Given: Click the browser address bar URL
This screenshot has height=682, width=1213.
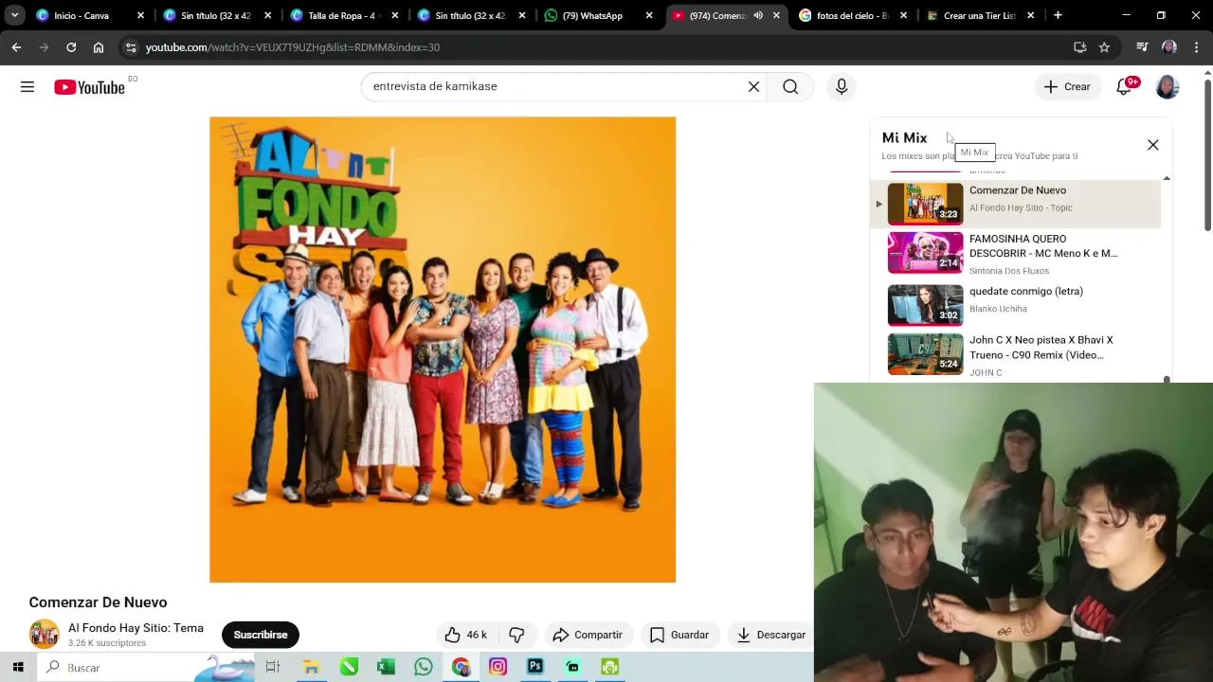Looking at the screenshot, I should click(293, 47).
